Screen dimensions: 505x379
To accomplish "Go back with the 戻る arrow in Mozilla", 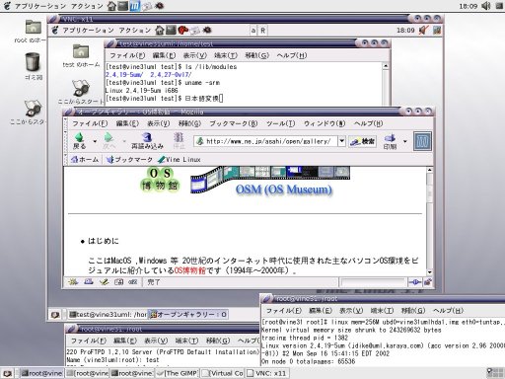I will coord(79,141).
